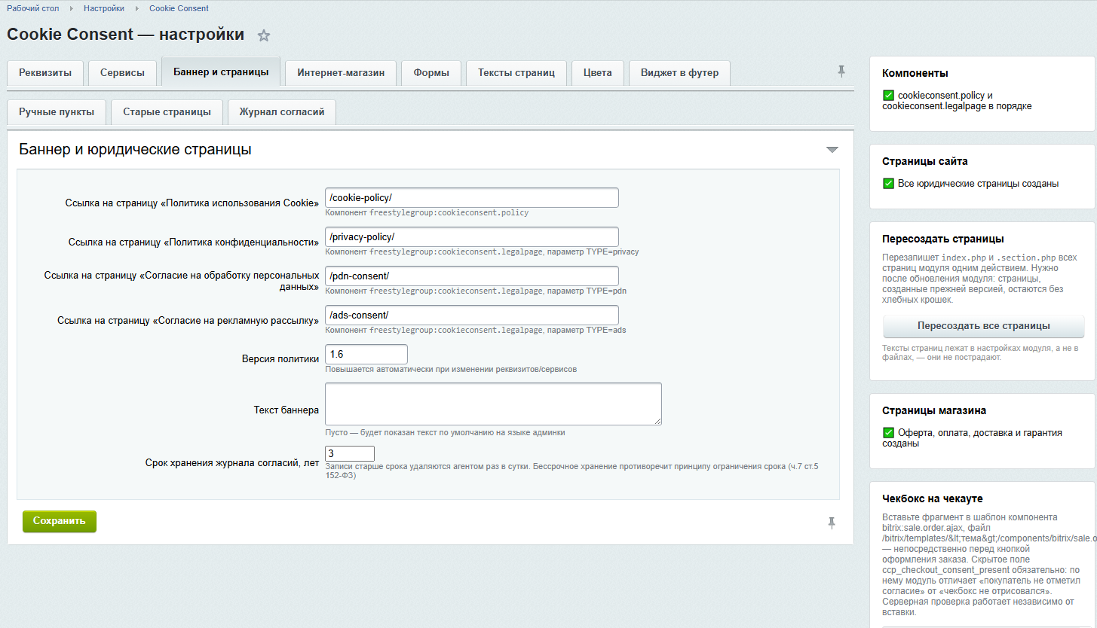Select hint «Повышается автоматически при изменении реквизитов/сервисов»
The height and width of the screenshot is (628, 1097).
click(451, 369)
